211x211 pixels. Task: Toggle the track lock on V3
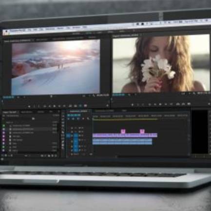(x=72, y=128)
